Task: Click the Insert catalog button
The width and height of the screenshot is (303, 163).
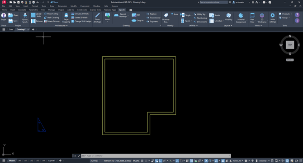Action: tap(107, 17)
